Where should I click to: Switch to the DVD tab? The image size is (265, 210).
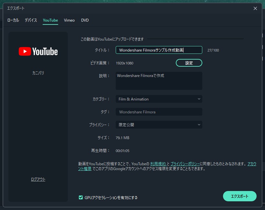[85, 20]
